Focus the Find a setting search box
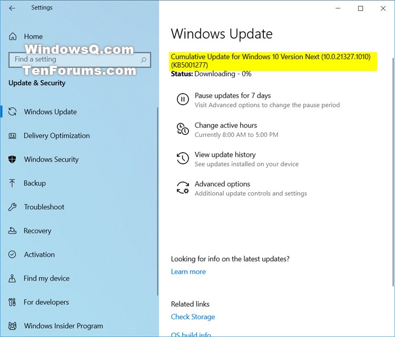The width and height of the screenshot is (395, 337). 80,60
